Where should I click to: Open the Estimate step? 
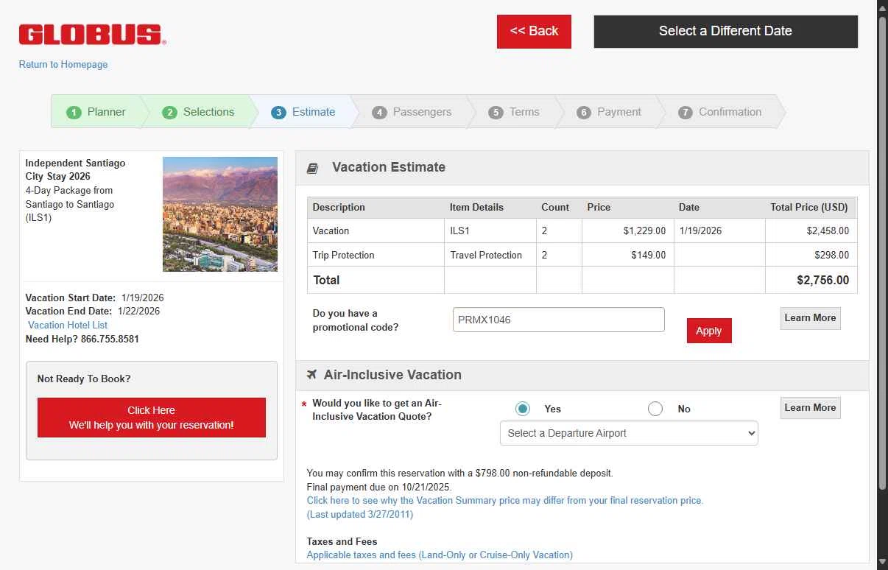click(303, 112)
